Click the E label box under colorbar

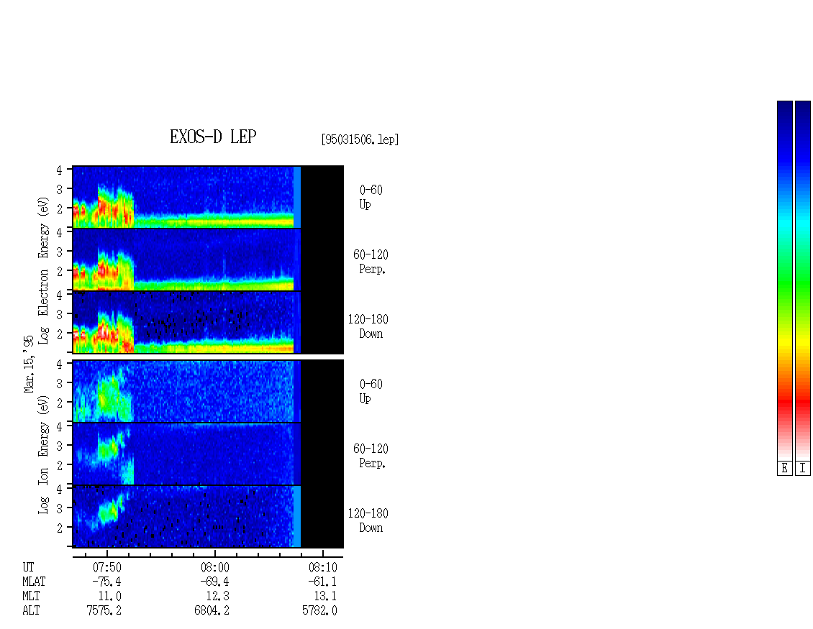pyautogui.click(x=784, y=469)
